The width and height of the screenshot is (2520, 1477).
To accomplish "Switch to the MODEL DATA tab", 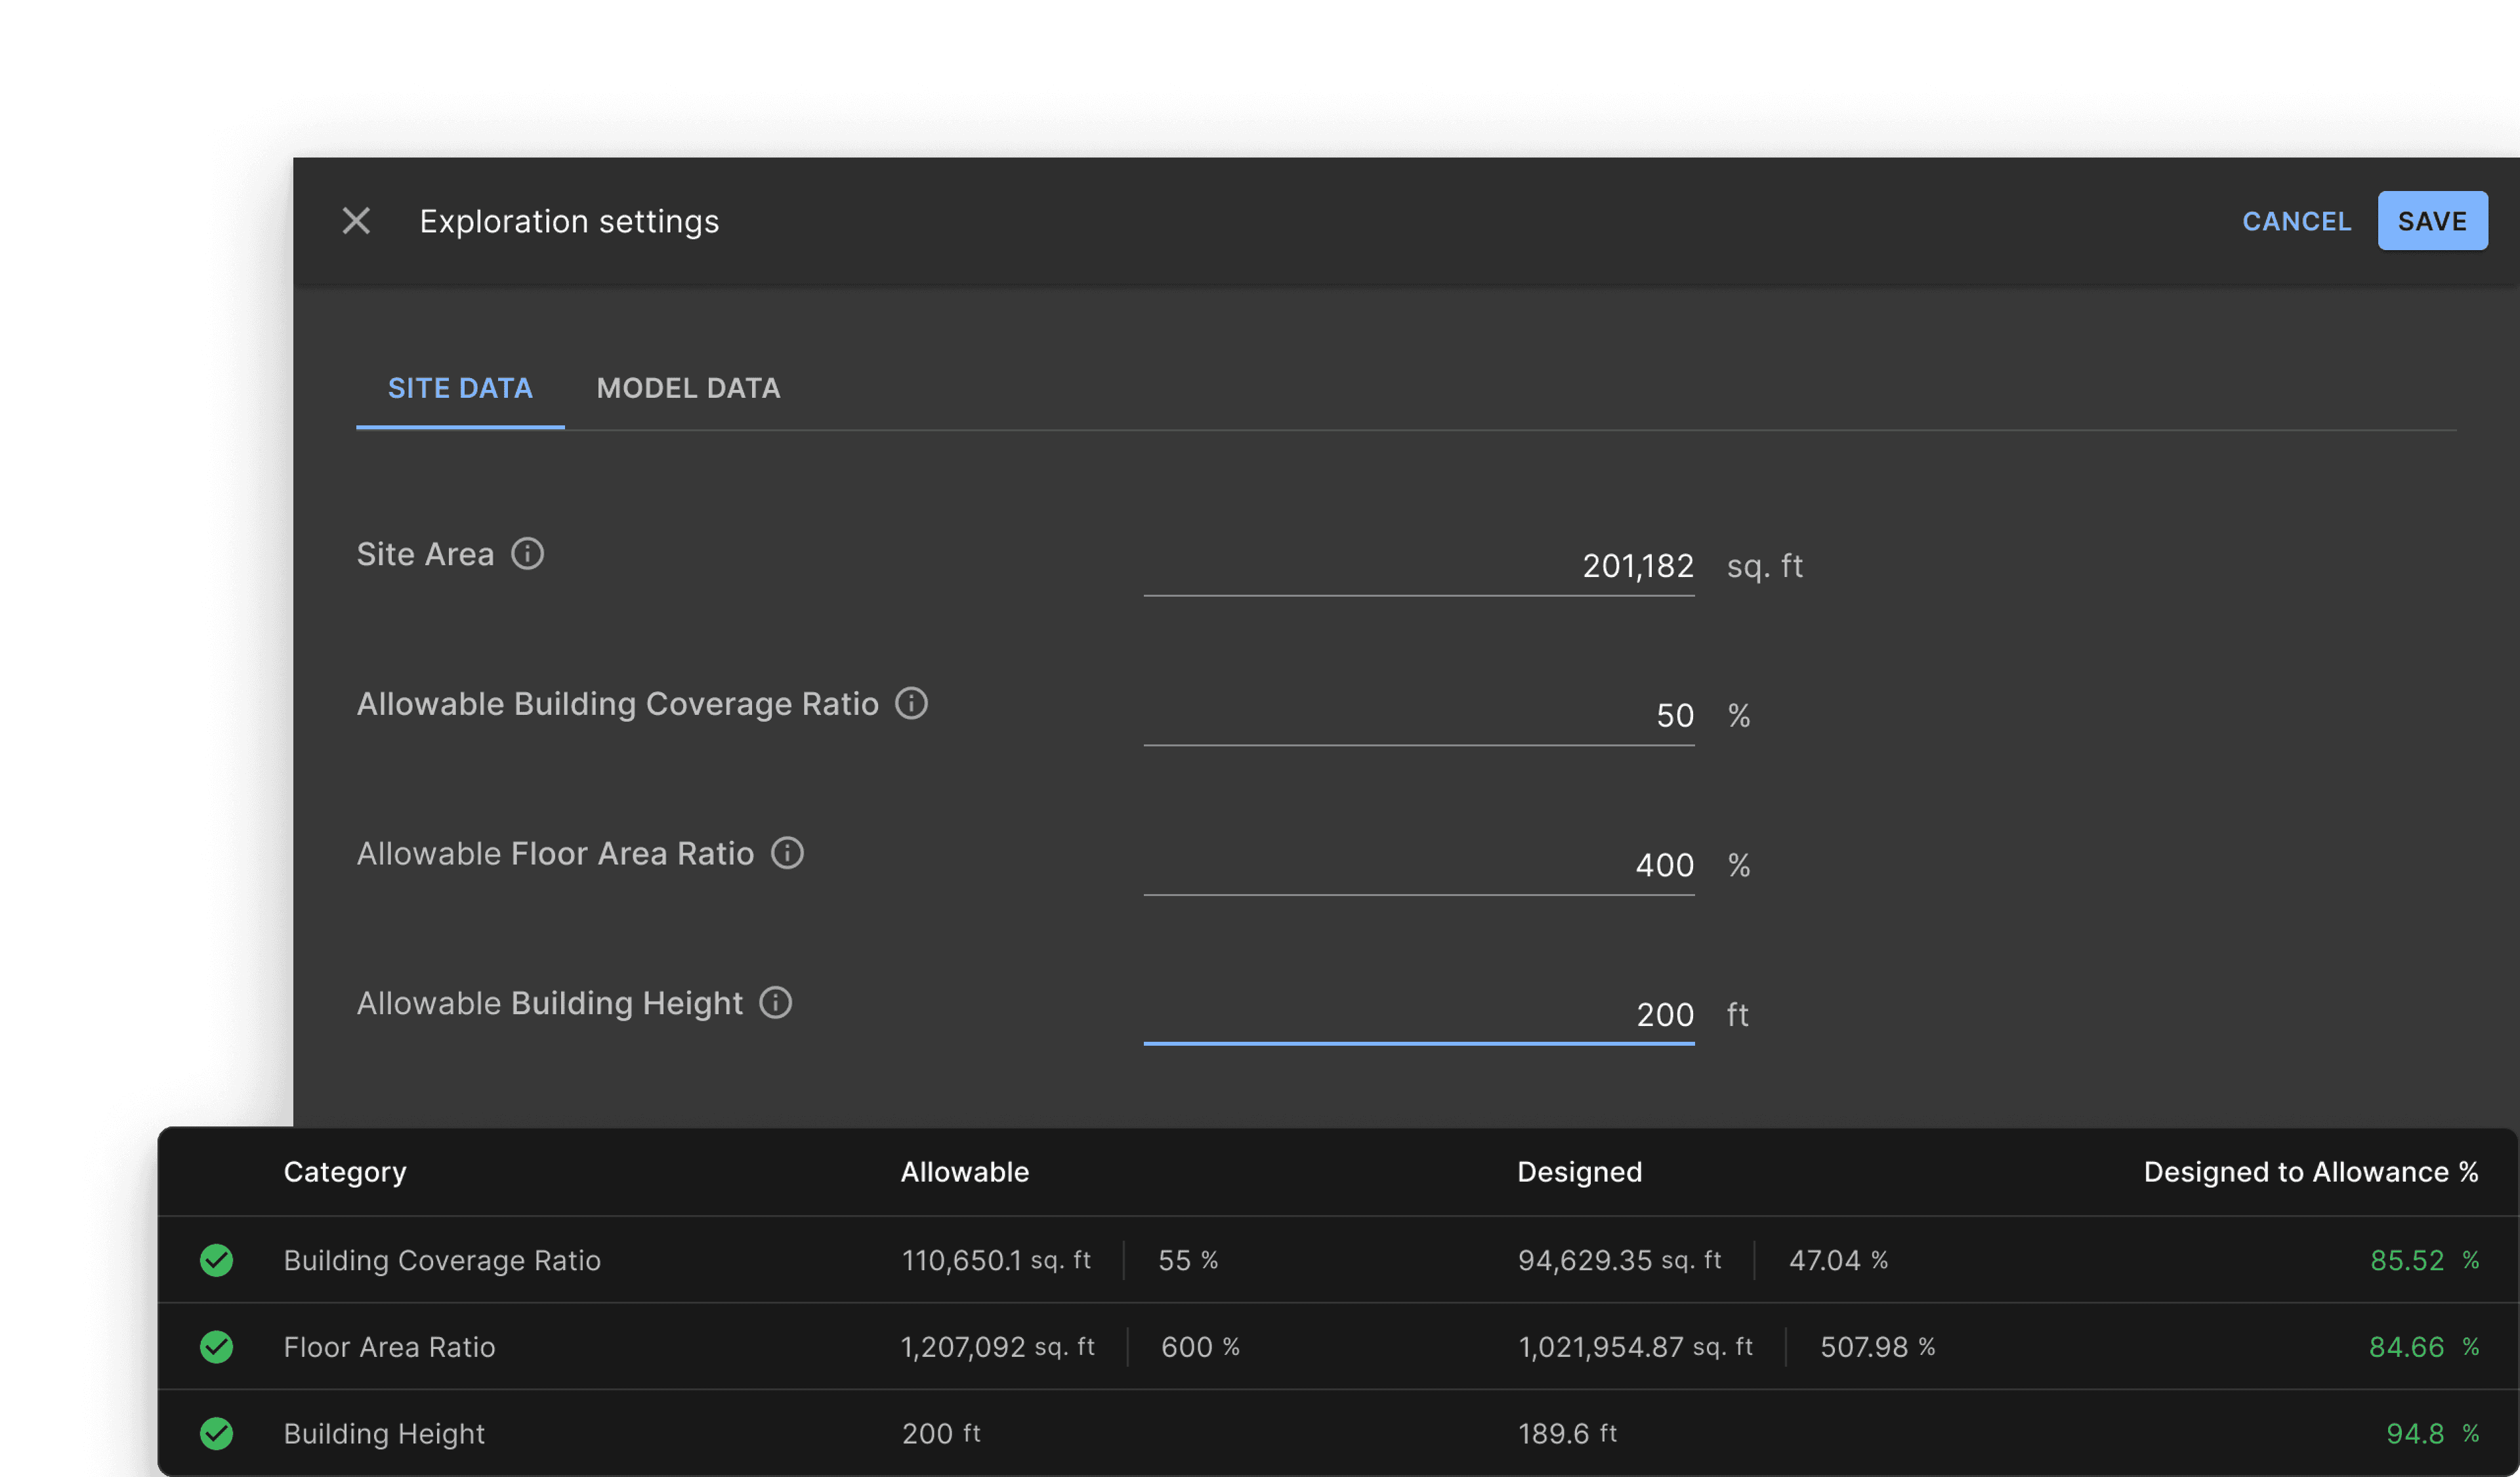I will click(x=688, y=388).
